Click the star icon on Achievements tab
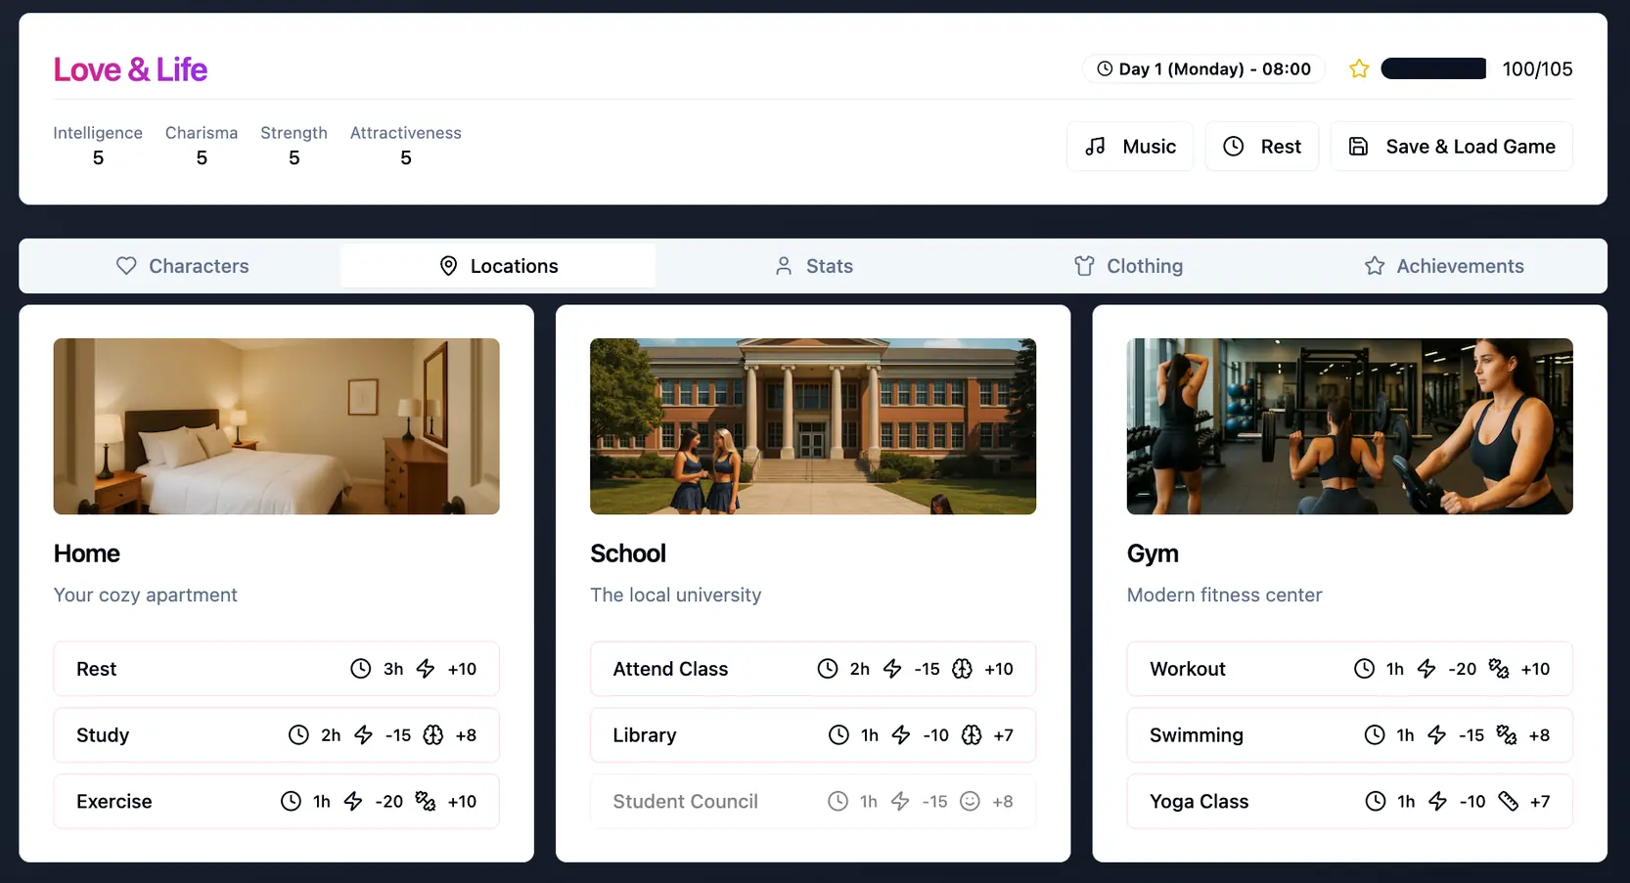The image size is (1630, 883). click(x=1374, y=266)
